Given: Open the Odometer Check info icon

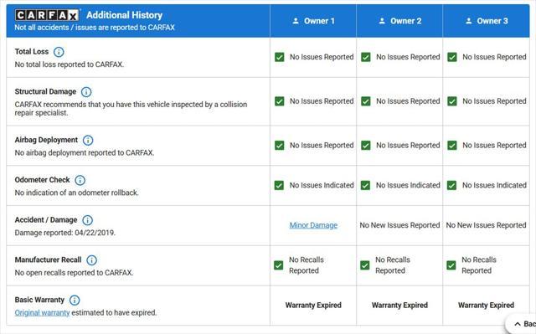Looking at the screenshot, I should coord(80,180).
